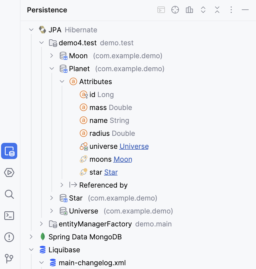The width and height of the screenshot is (256, 269).
Task: Select the "name String" attribute row
Action: coord(109,120)
